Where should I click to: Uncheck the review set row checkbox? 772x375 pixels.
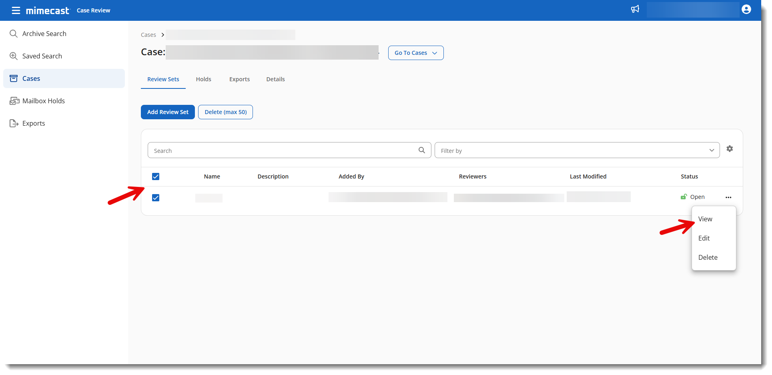pos(156,198)
